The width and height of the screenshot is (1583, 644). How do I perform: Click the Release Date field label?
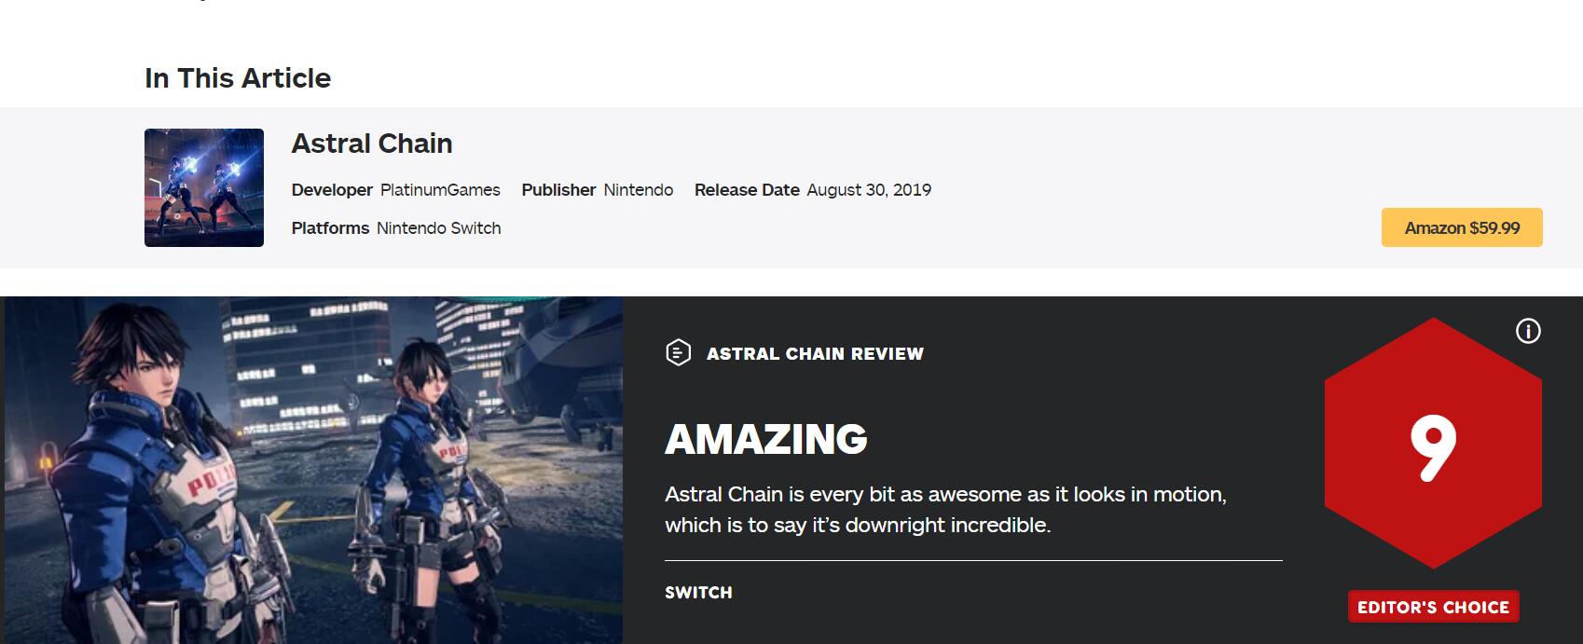747,190
